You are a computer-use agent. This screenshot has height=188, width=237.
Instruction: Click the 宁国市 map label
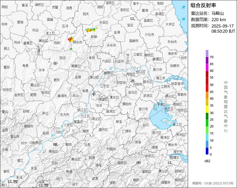(x=111, y=149)
